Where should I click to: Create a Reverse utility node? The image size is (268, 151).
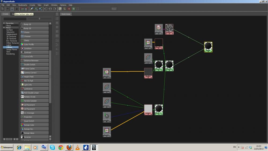(35, 137)
